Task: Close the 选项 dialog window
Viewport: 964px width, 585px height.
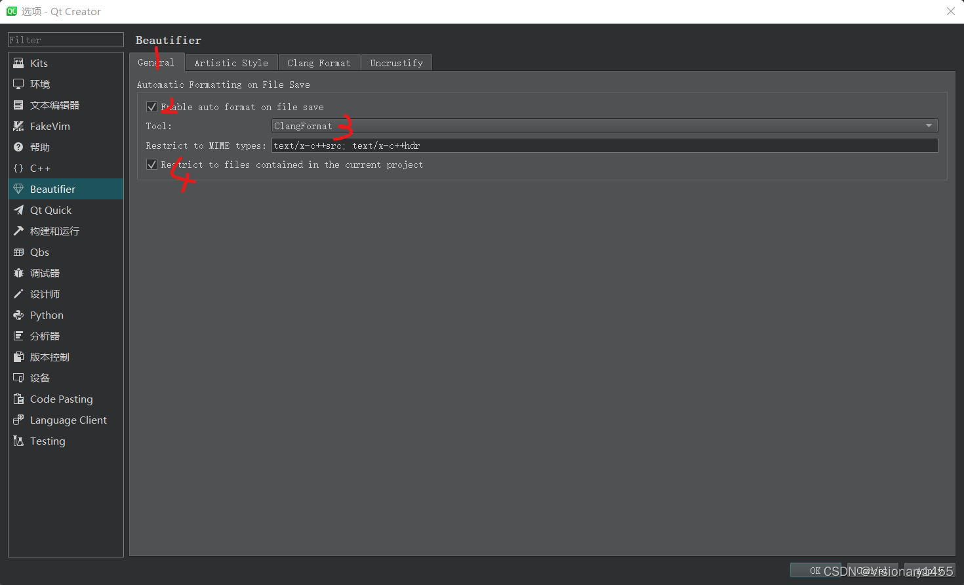Action: coord(951,11)
